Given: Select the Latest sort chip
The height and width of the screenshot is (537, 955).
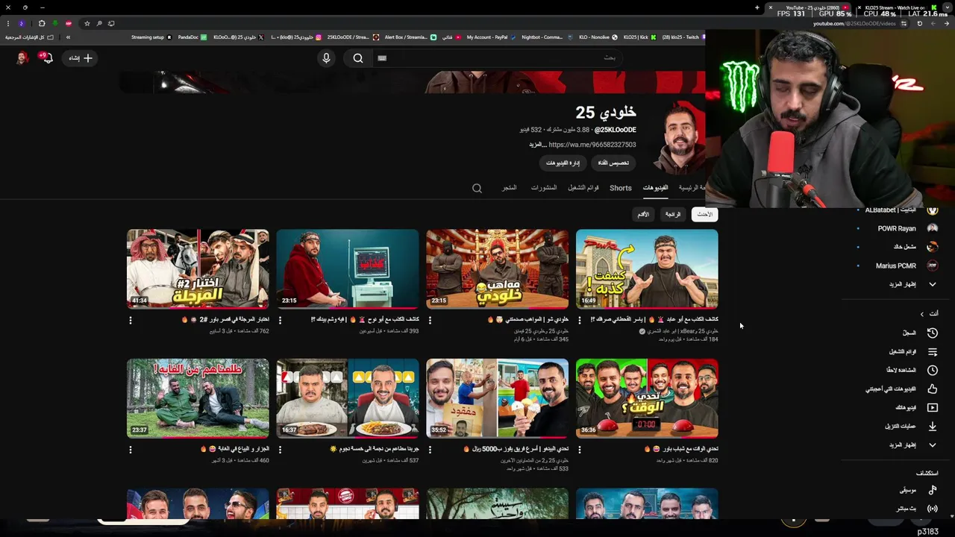Looking at the screenshot, I should 704,214.
